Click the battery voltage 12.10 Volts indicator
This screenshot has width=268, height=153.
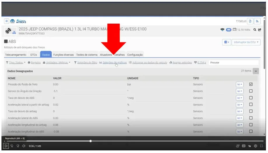(x=241, y=29)
